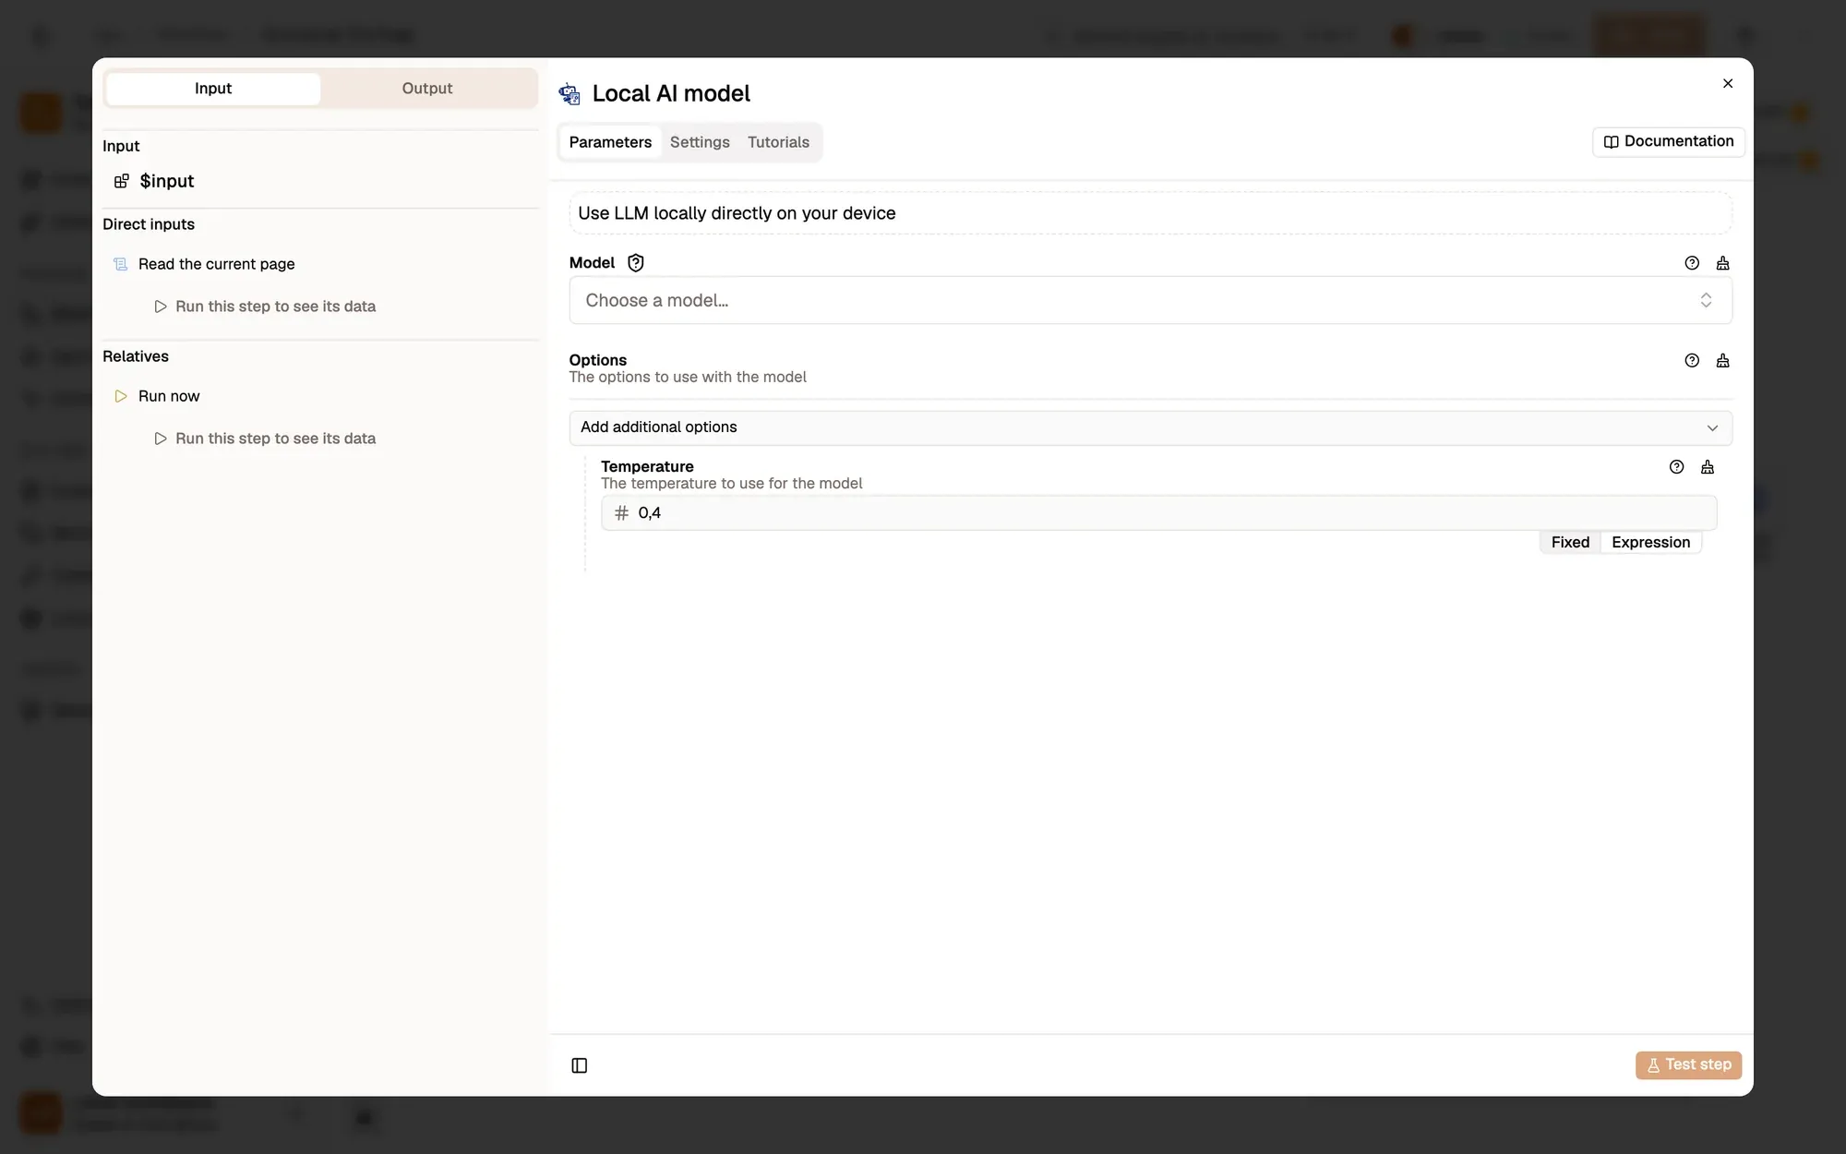
Task: Open the Settings tab
Action: click(700, 142)
